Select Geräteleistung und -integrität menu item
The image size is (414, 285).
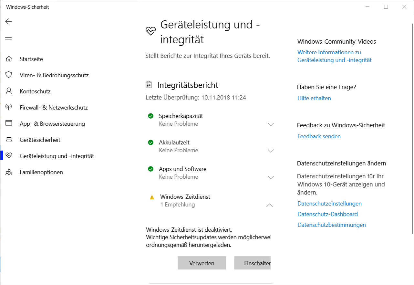[x=57, y=156]
